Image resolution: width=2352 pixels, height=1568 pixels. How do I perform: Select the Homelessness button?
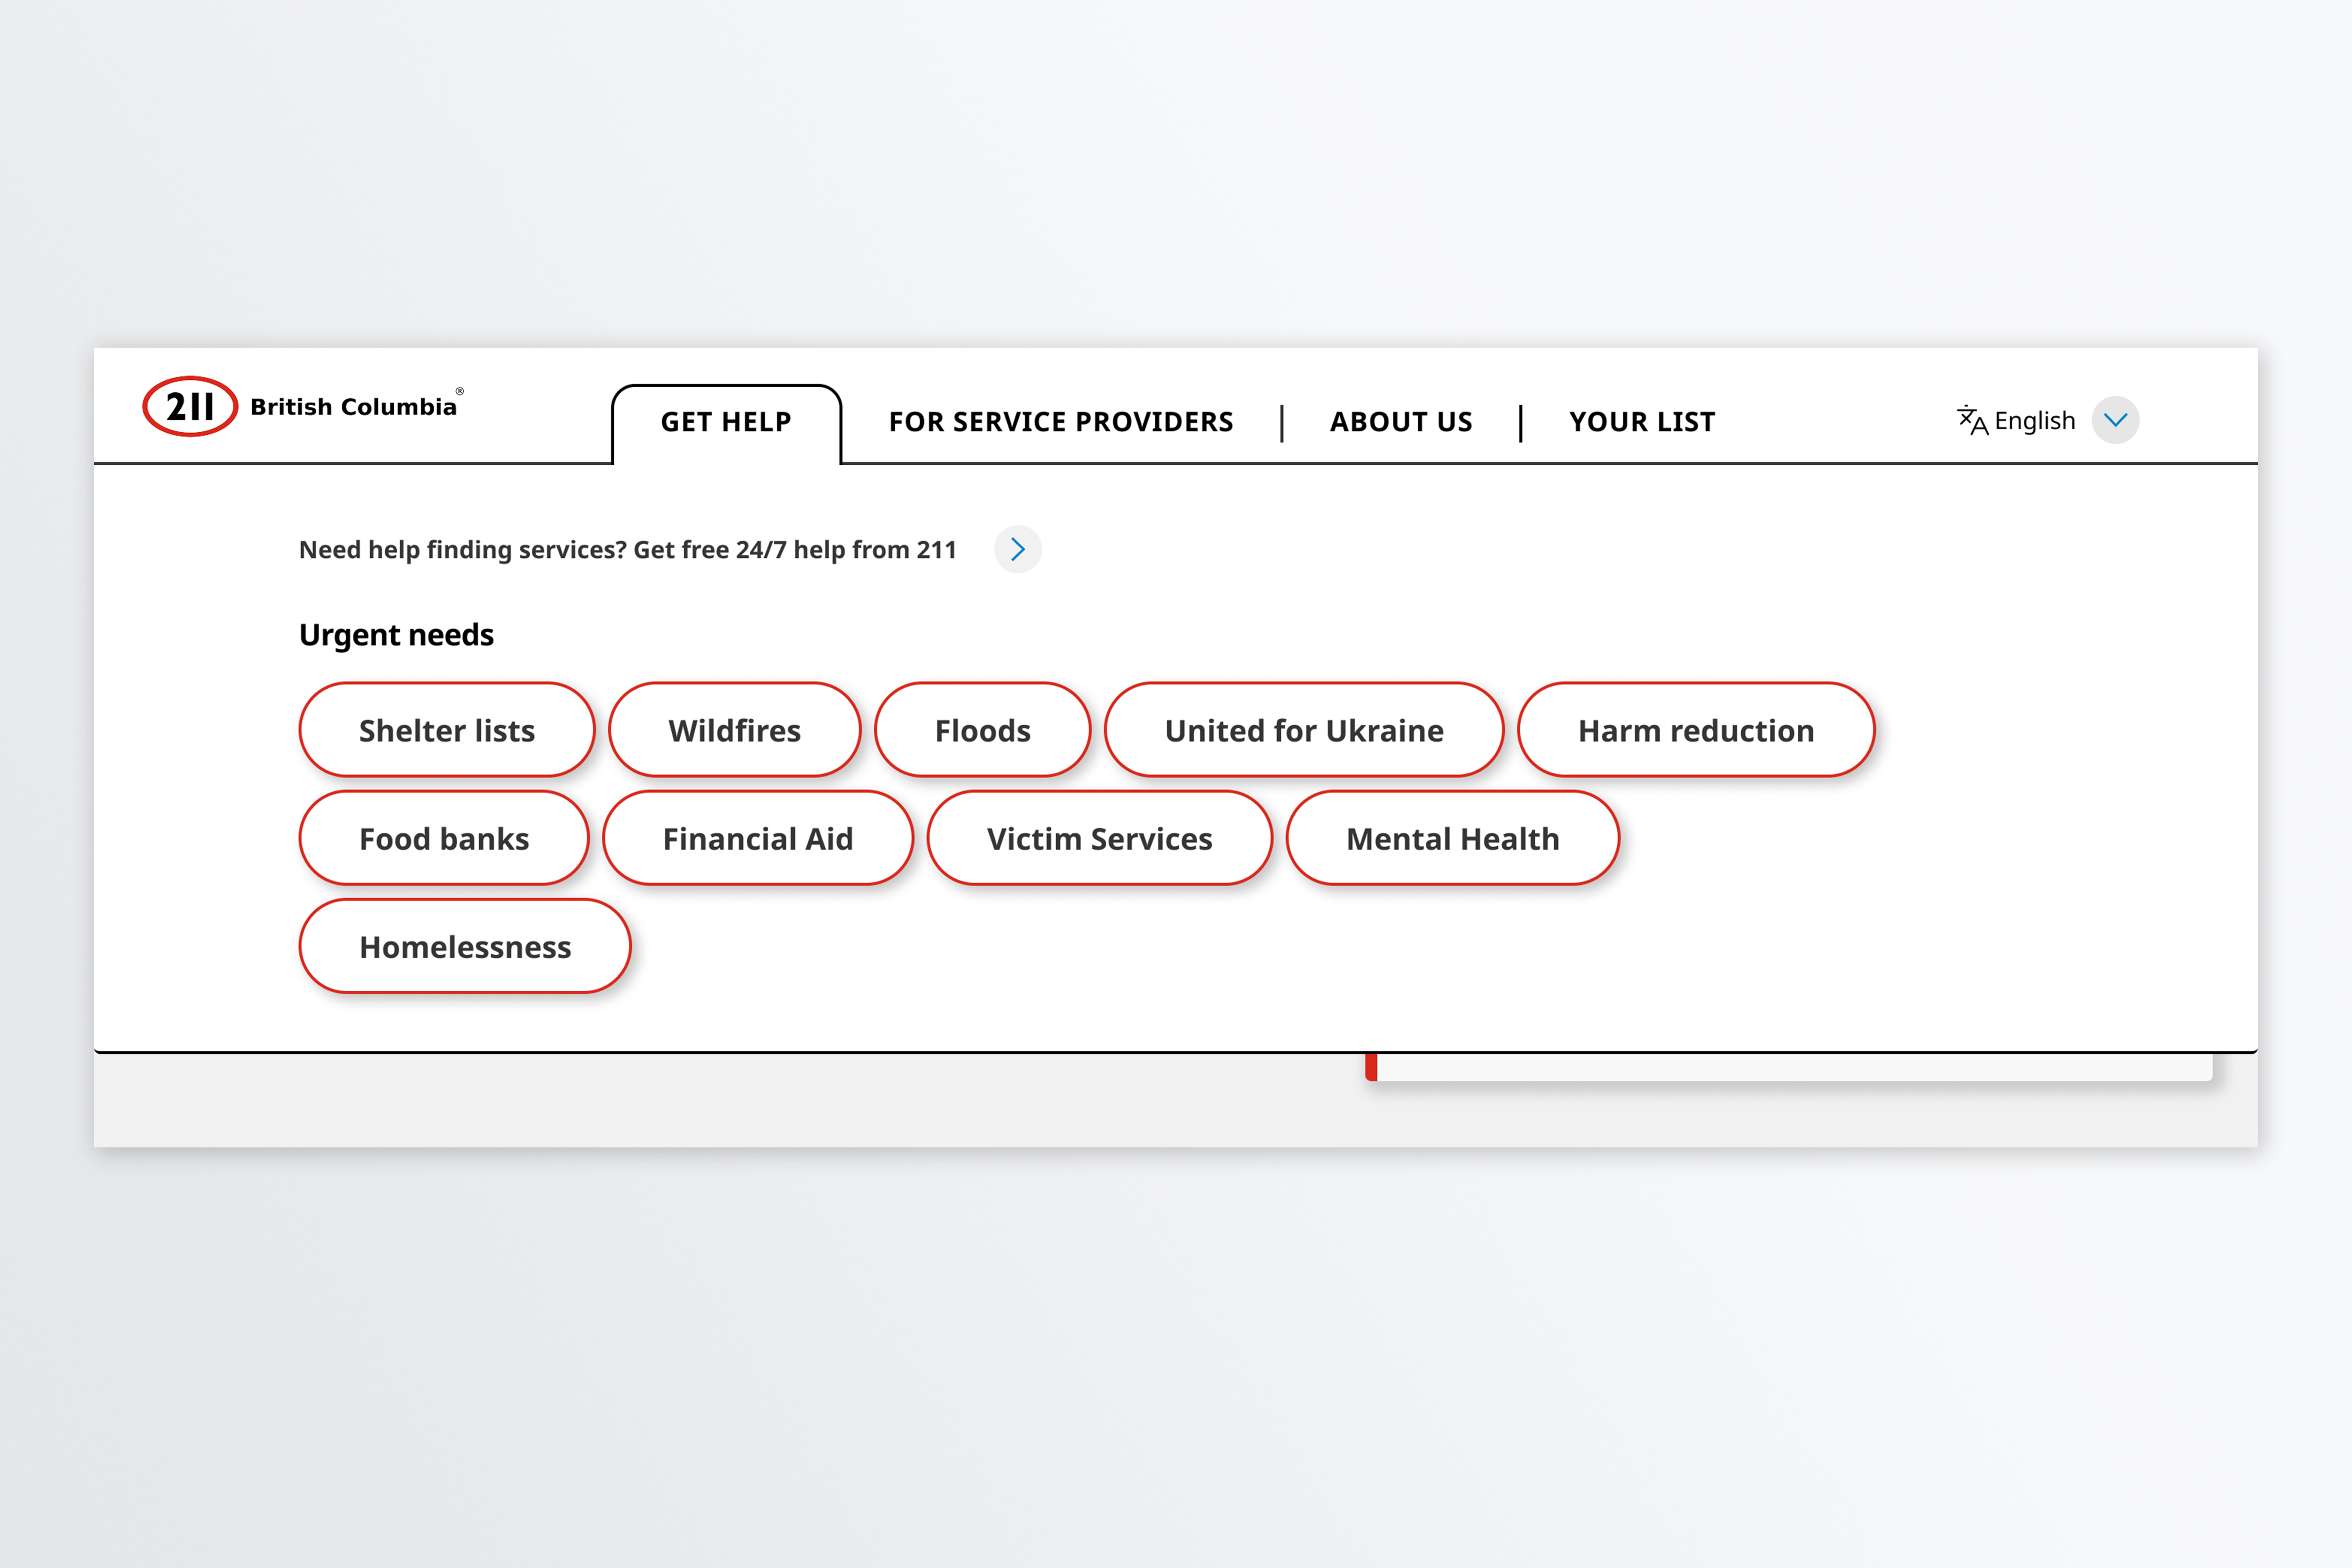click(x=465, y=946)
